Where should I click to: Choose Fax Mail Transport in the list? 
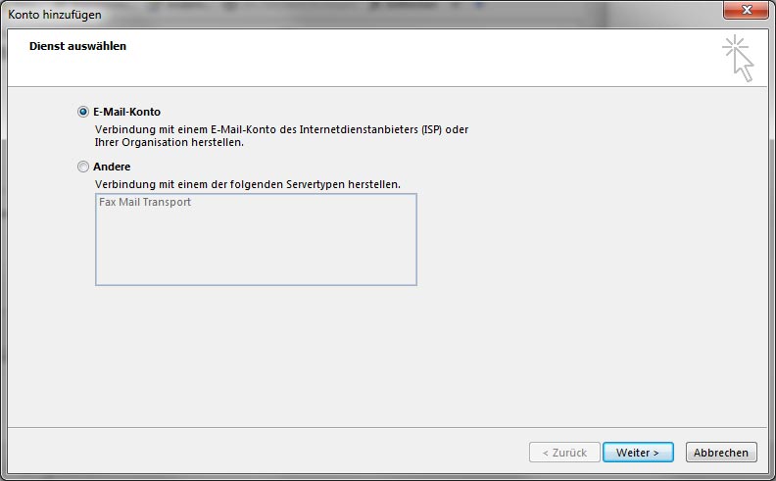[145, 203]
